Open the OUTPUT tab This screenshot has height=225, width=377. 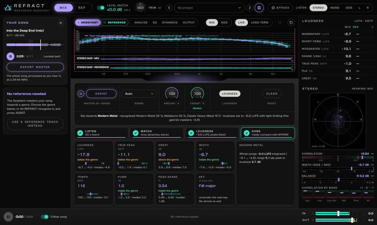pos(189,23)
